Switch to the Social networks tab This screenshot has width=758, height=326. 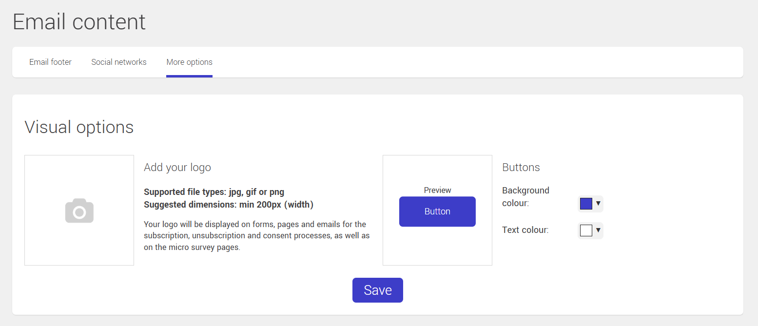(119, 62)
